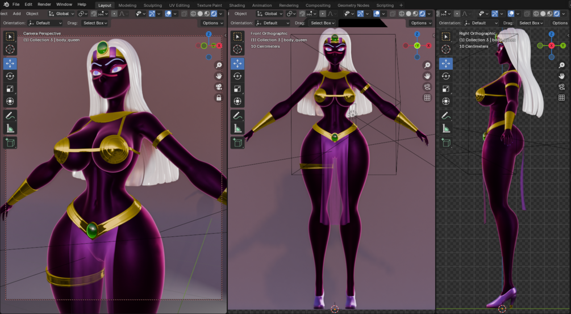Activate the 3D Cursor tool in middle viewport
Viewport: 571px width, 314px height.
coord(237,49)
